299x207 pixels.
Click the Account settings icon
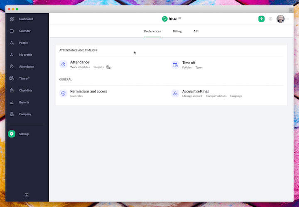point(175,93)
